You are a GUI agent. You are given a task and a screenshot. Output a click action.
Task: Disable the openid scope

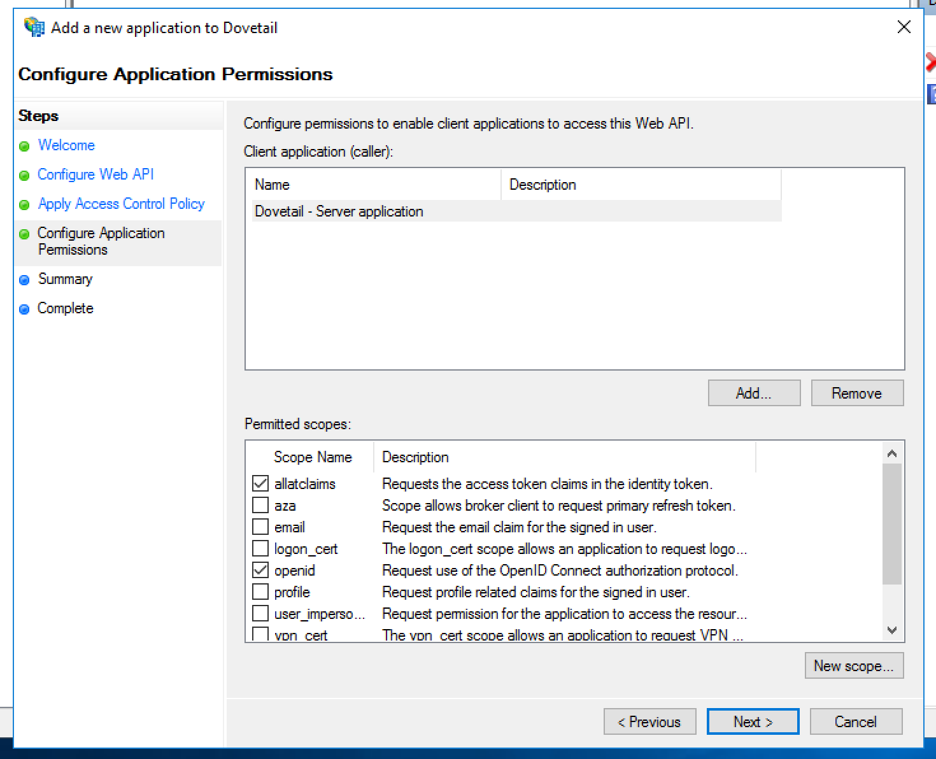coord(260,570)
